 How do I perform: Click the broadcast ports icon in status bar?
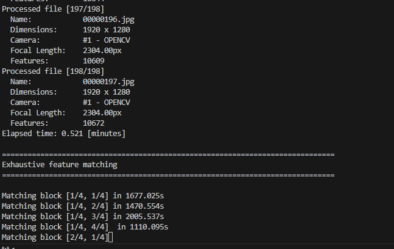(x=5, y=248)
